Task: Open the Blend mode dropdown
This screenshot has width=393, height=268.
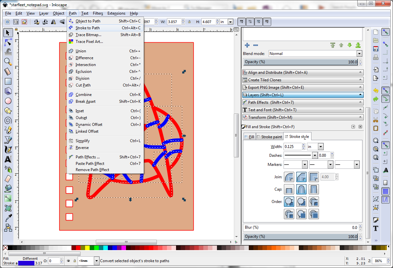Action: [315, 54]
